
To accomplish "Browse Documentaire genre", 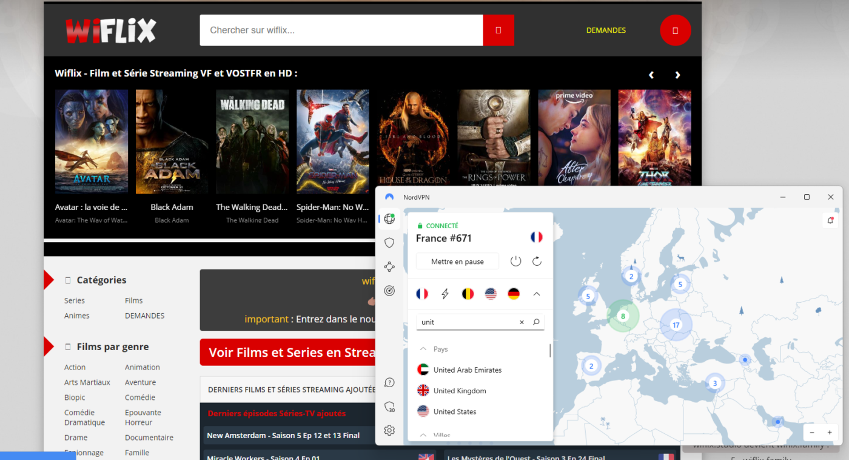I will point(149,438).
